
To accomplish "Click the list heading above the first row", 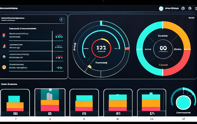I will pyautogui.click(x=23, y=29).
